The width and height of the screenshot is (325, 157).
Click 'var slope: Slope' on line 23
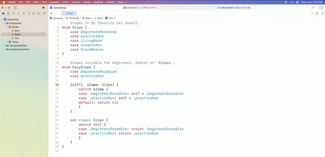pos(87,120)
